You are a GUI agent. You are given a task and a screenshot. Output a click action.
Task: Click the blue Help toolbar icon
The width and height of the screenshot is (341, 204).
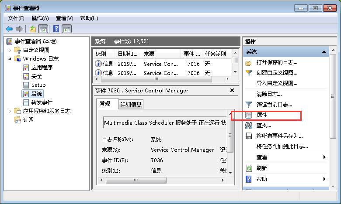[56, 29]
